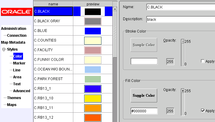Click the light blue ocean swatch
Image resolution: width=215 pixels, height=122 pixels.
point(93,70)
